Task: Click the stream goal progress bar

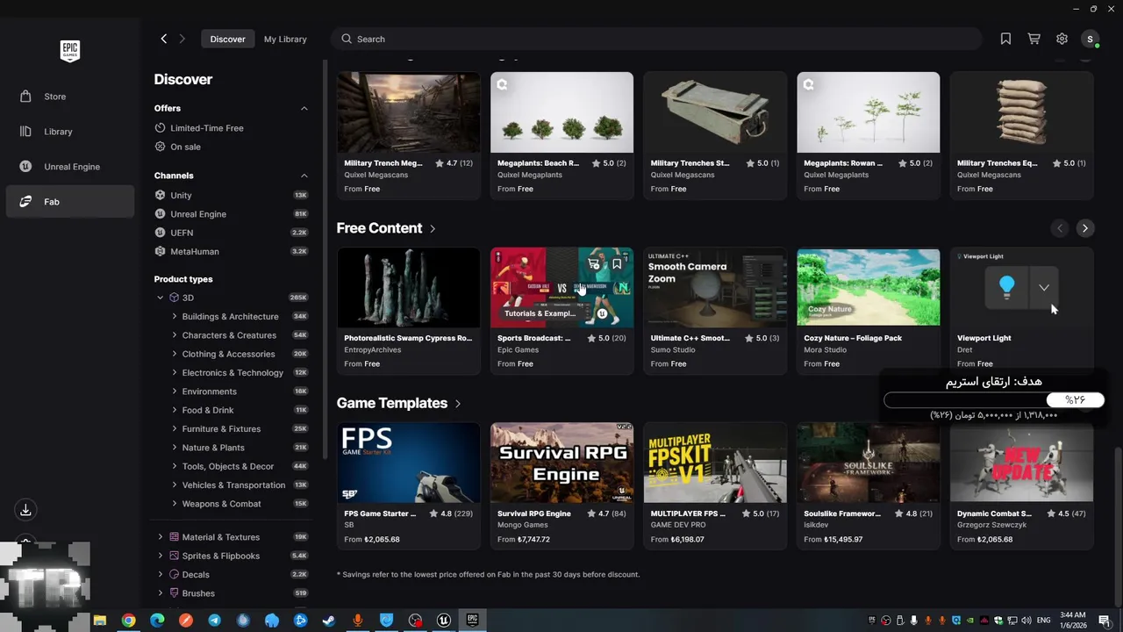Action: click(994, 400)
